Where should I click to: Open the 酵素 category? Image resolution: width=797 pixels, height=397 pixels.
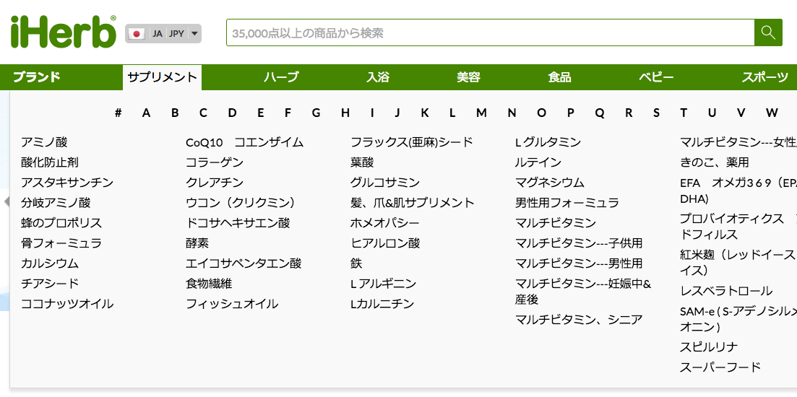point(197,243)
